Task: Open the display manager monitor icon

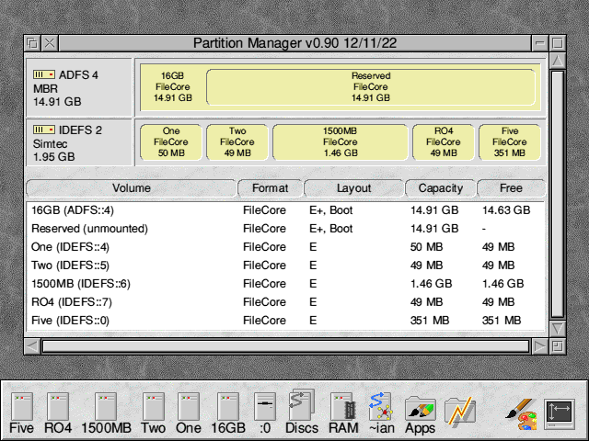Action: click(x=560, y=414)
